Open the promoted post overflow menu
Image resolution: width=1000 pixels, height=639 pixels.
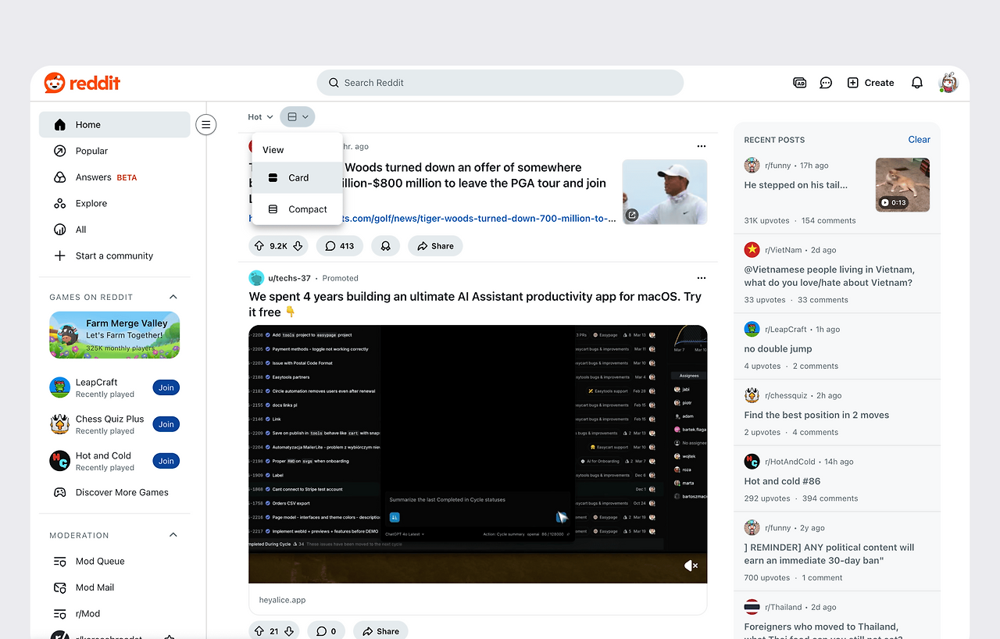[x=701, y=278]
